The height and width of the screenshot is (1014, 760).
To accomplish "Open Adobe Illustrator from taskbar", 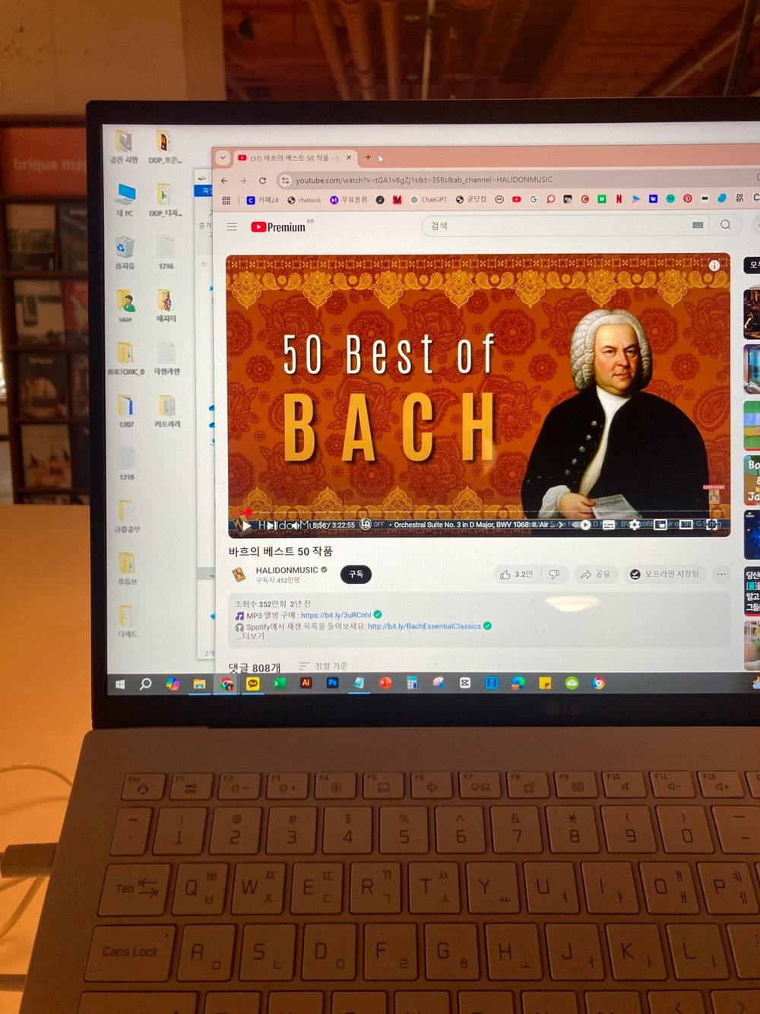I will pos(306,683).
